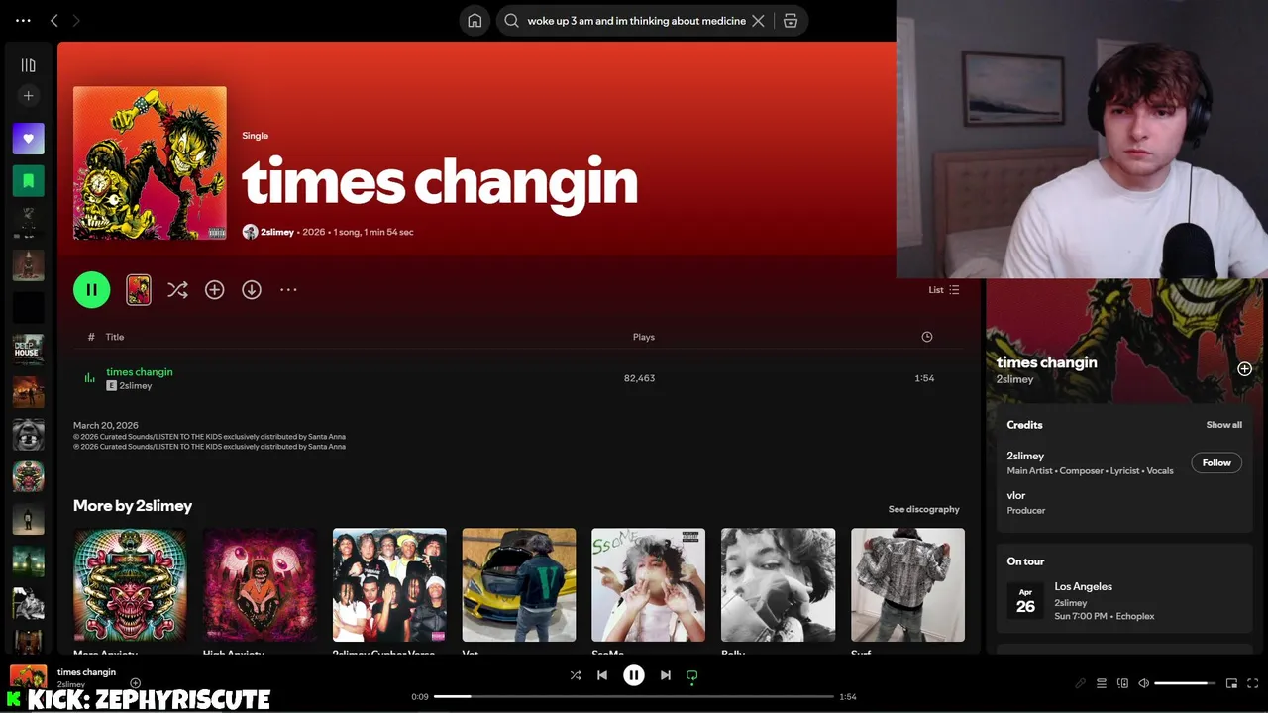1268x713 pixels.
Task: Select the times changin track row title
Action: point(140,372)
